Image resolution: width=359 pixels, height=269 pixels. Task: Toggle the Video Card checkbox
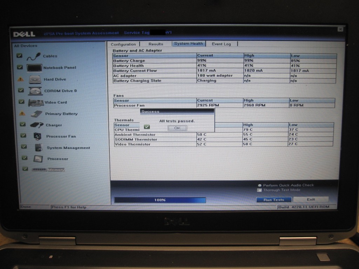coord(21,102)
